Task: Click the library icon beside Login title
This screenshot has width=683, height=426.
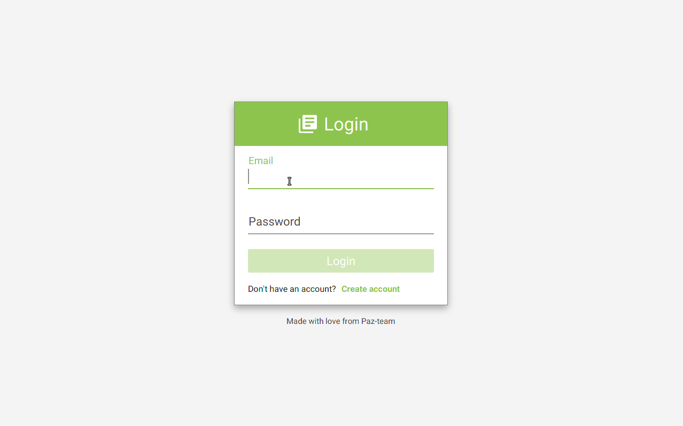Action: click(x=308, y=124)
